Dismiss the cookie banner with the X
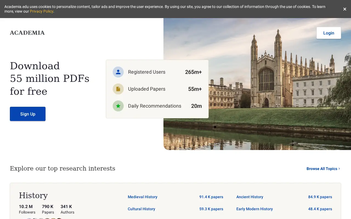 click(345, 9)
